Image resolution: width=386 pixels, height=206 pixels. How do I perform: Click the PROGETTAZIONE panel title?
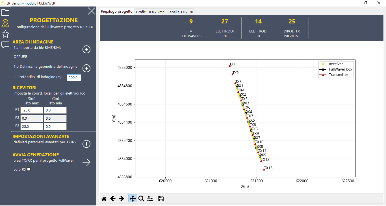[54, 20]
